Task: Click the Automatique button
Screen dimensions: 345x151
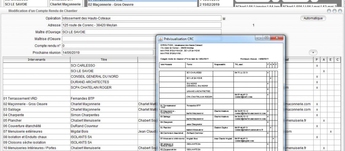Action: [313, 18]
